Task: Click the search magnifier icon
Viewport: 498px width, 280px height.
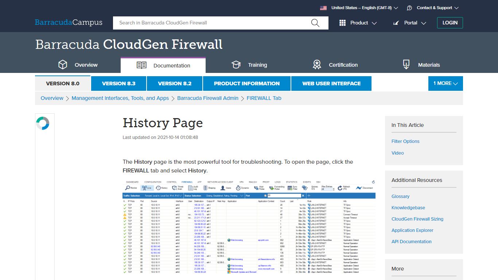Action: coord(315,23)
